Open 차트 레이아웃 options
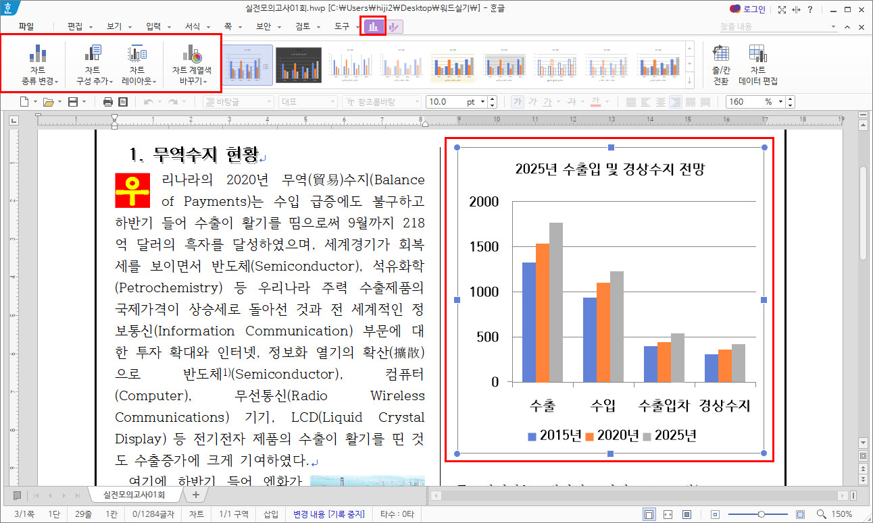 click(138, 65)
